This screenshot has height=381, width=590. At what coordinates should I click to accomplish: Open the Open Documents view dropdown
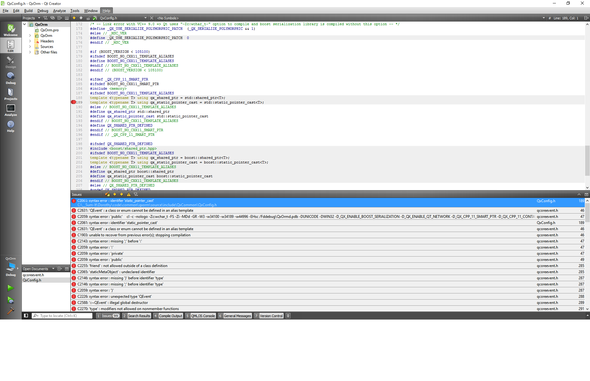point(38,269)
